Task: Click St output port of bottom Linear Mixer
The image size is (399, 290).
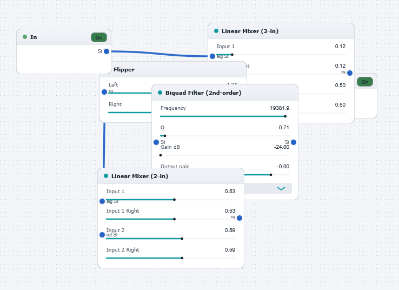Action: coord(240,218)
